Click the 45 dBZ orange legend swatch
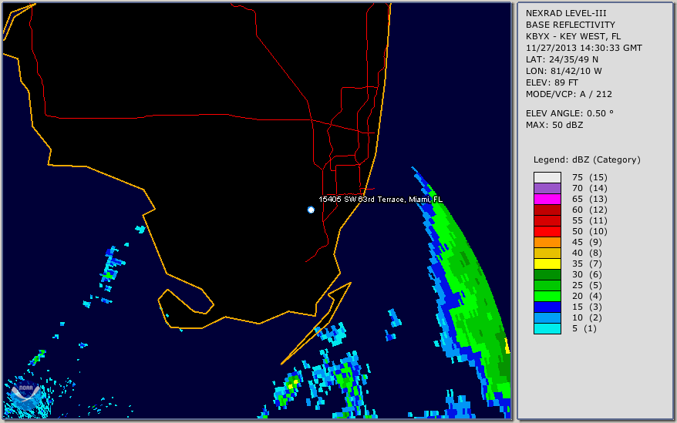Image resolution: width=677 pixels, height=423 pixels. pos(547,242)
